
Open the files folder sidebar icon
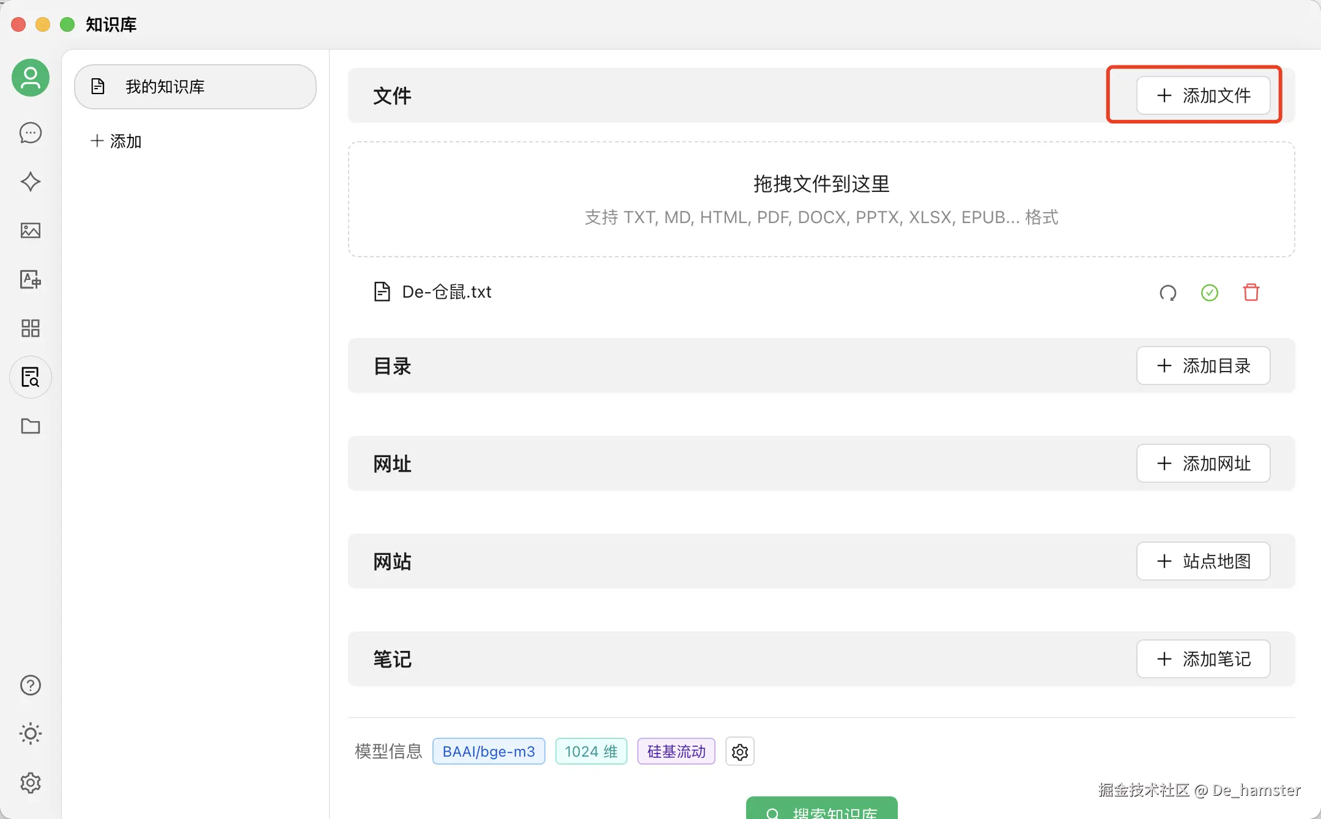pos(31,426)
